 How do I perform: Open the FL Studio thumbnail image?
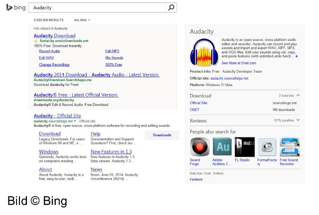click(x=245, y=147)
